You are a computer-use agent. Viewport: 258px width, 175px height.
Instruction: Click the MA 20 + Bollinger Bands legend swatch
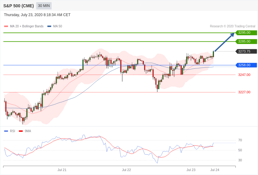(6, 26)
